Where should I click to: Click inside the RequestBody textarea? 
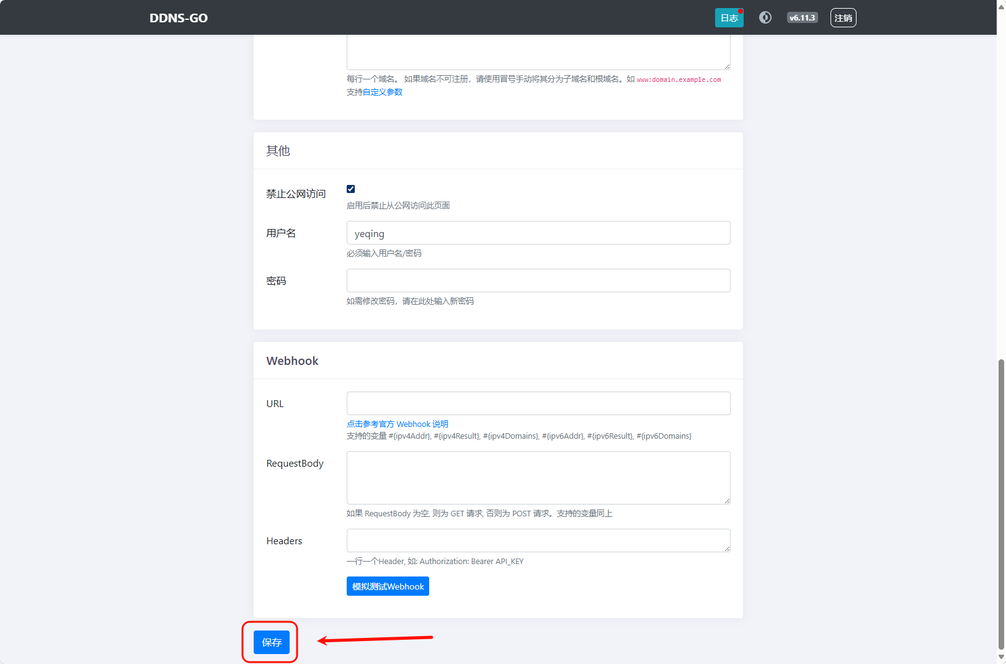(538, 477)
